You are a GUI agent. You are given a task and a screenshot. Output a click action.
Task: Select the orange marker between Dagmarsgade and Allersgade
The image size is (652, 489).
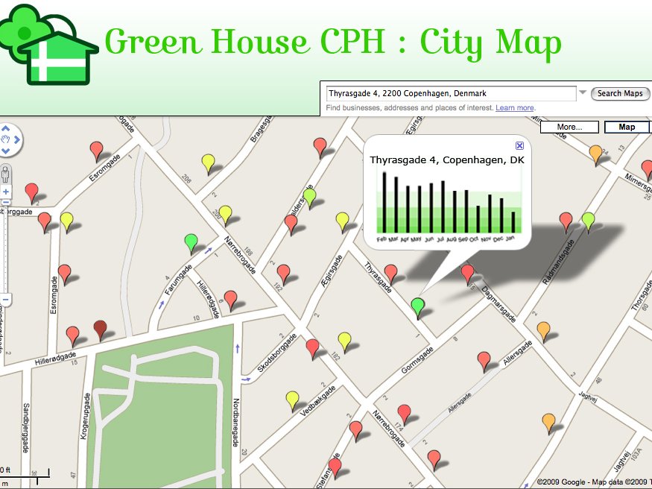(x=543, y=332)
